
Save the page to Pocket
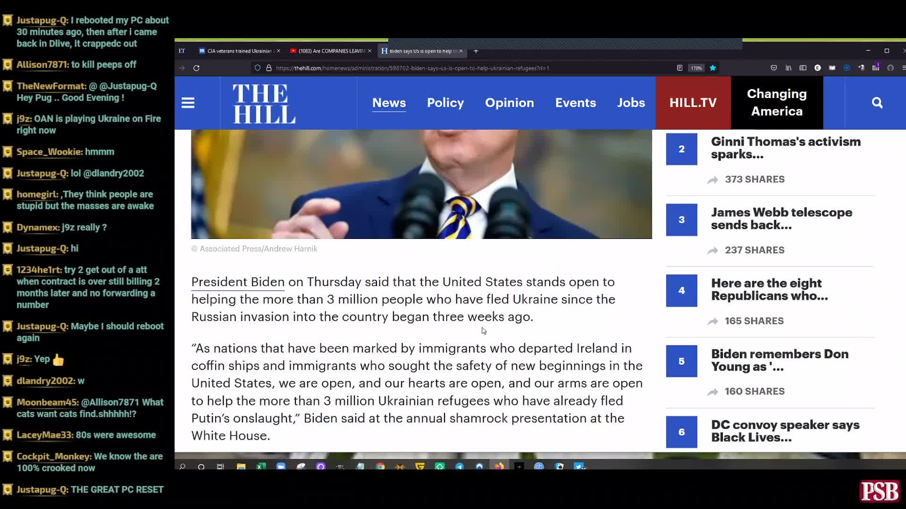774,67
